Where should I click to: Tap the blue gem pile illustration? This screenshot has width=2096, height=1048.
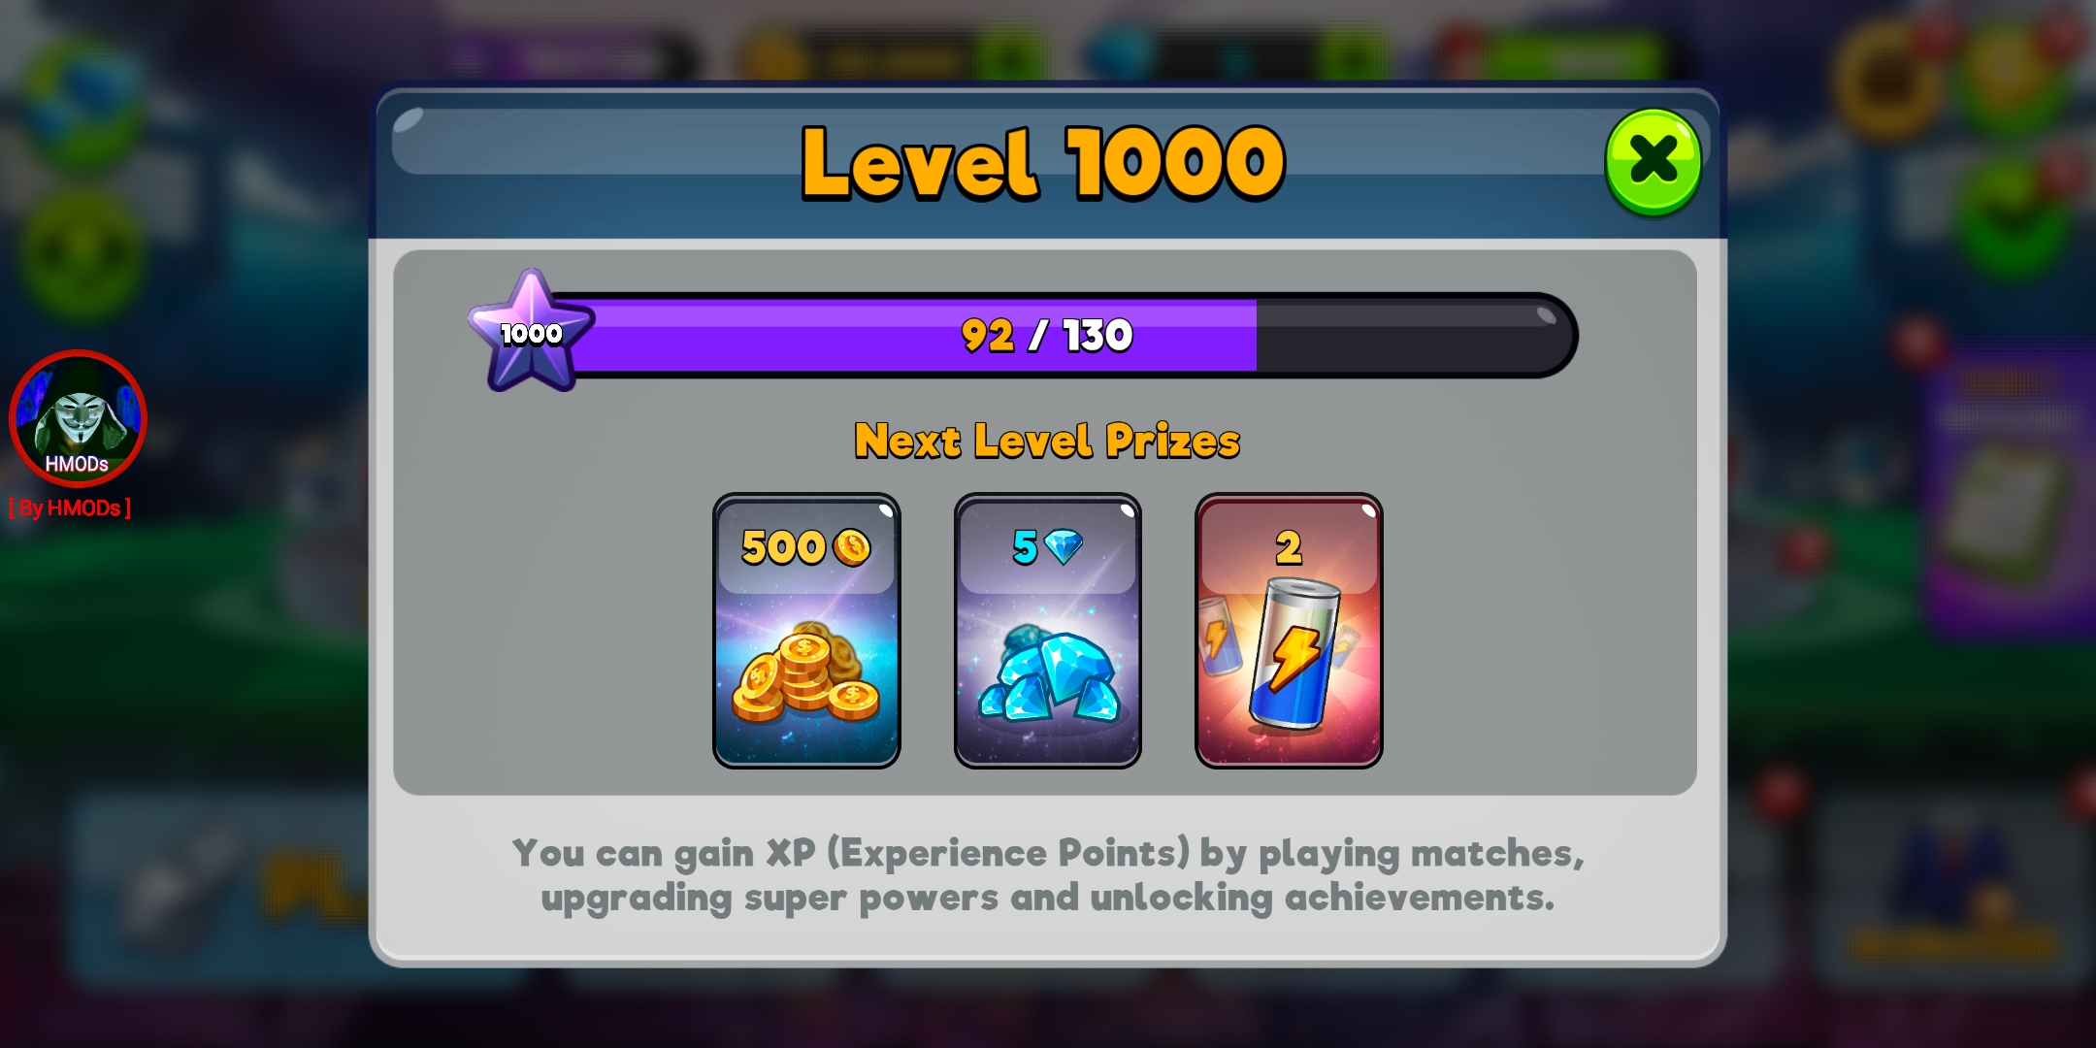pyautogui.click(x=1048, y=674)
